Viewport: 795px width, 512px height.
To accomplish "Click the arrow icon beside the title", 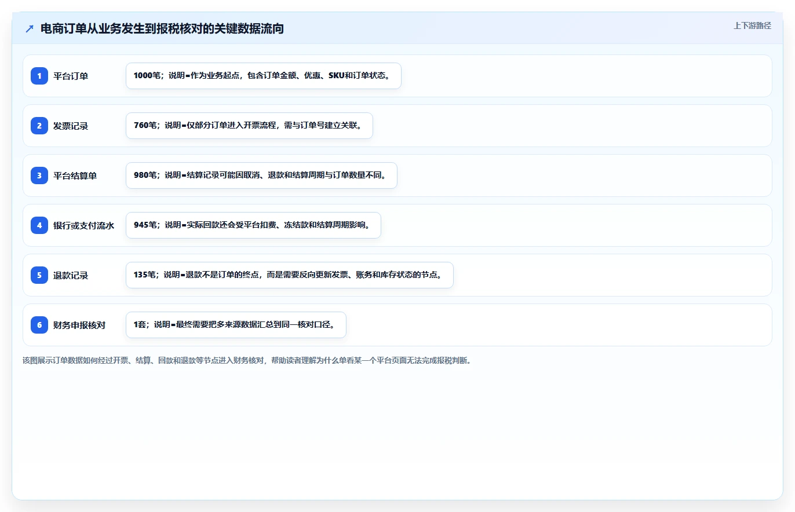I will pos(30,29).
